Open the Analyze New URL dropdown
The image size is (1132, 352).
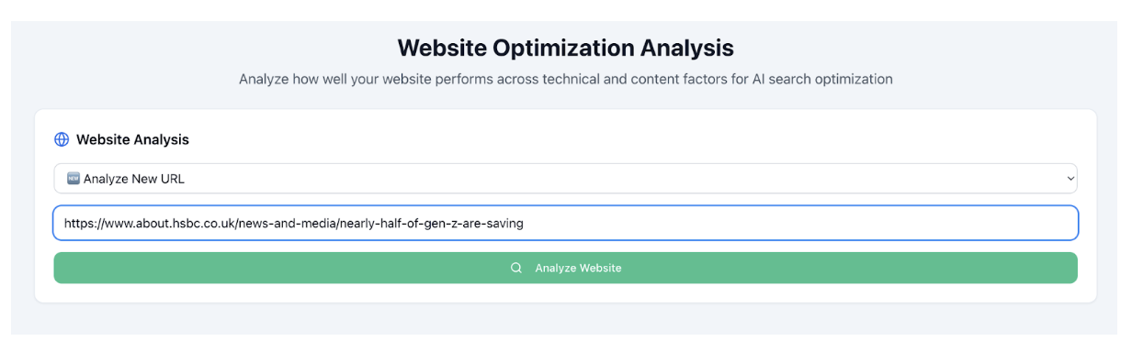click(x=565, y=179)
